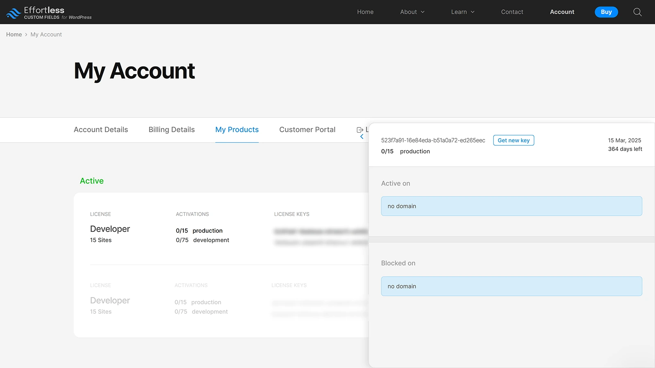Click the blue Buy button
The image size is (655, 368).
click(x=606, y=12)
